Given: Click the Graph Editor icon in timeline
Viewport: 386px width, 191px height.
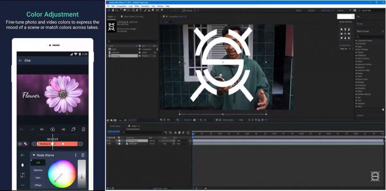Looking at the screenshot, I should coord(188,133).
